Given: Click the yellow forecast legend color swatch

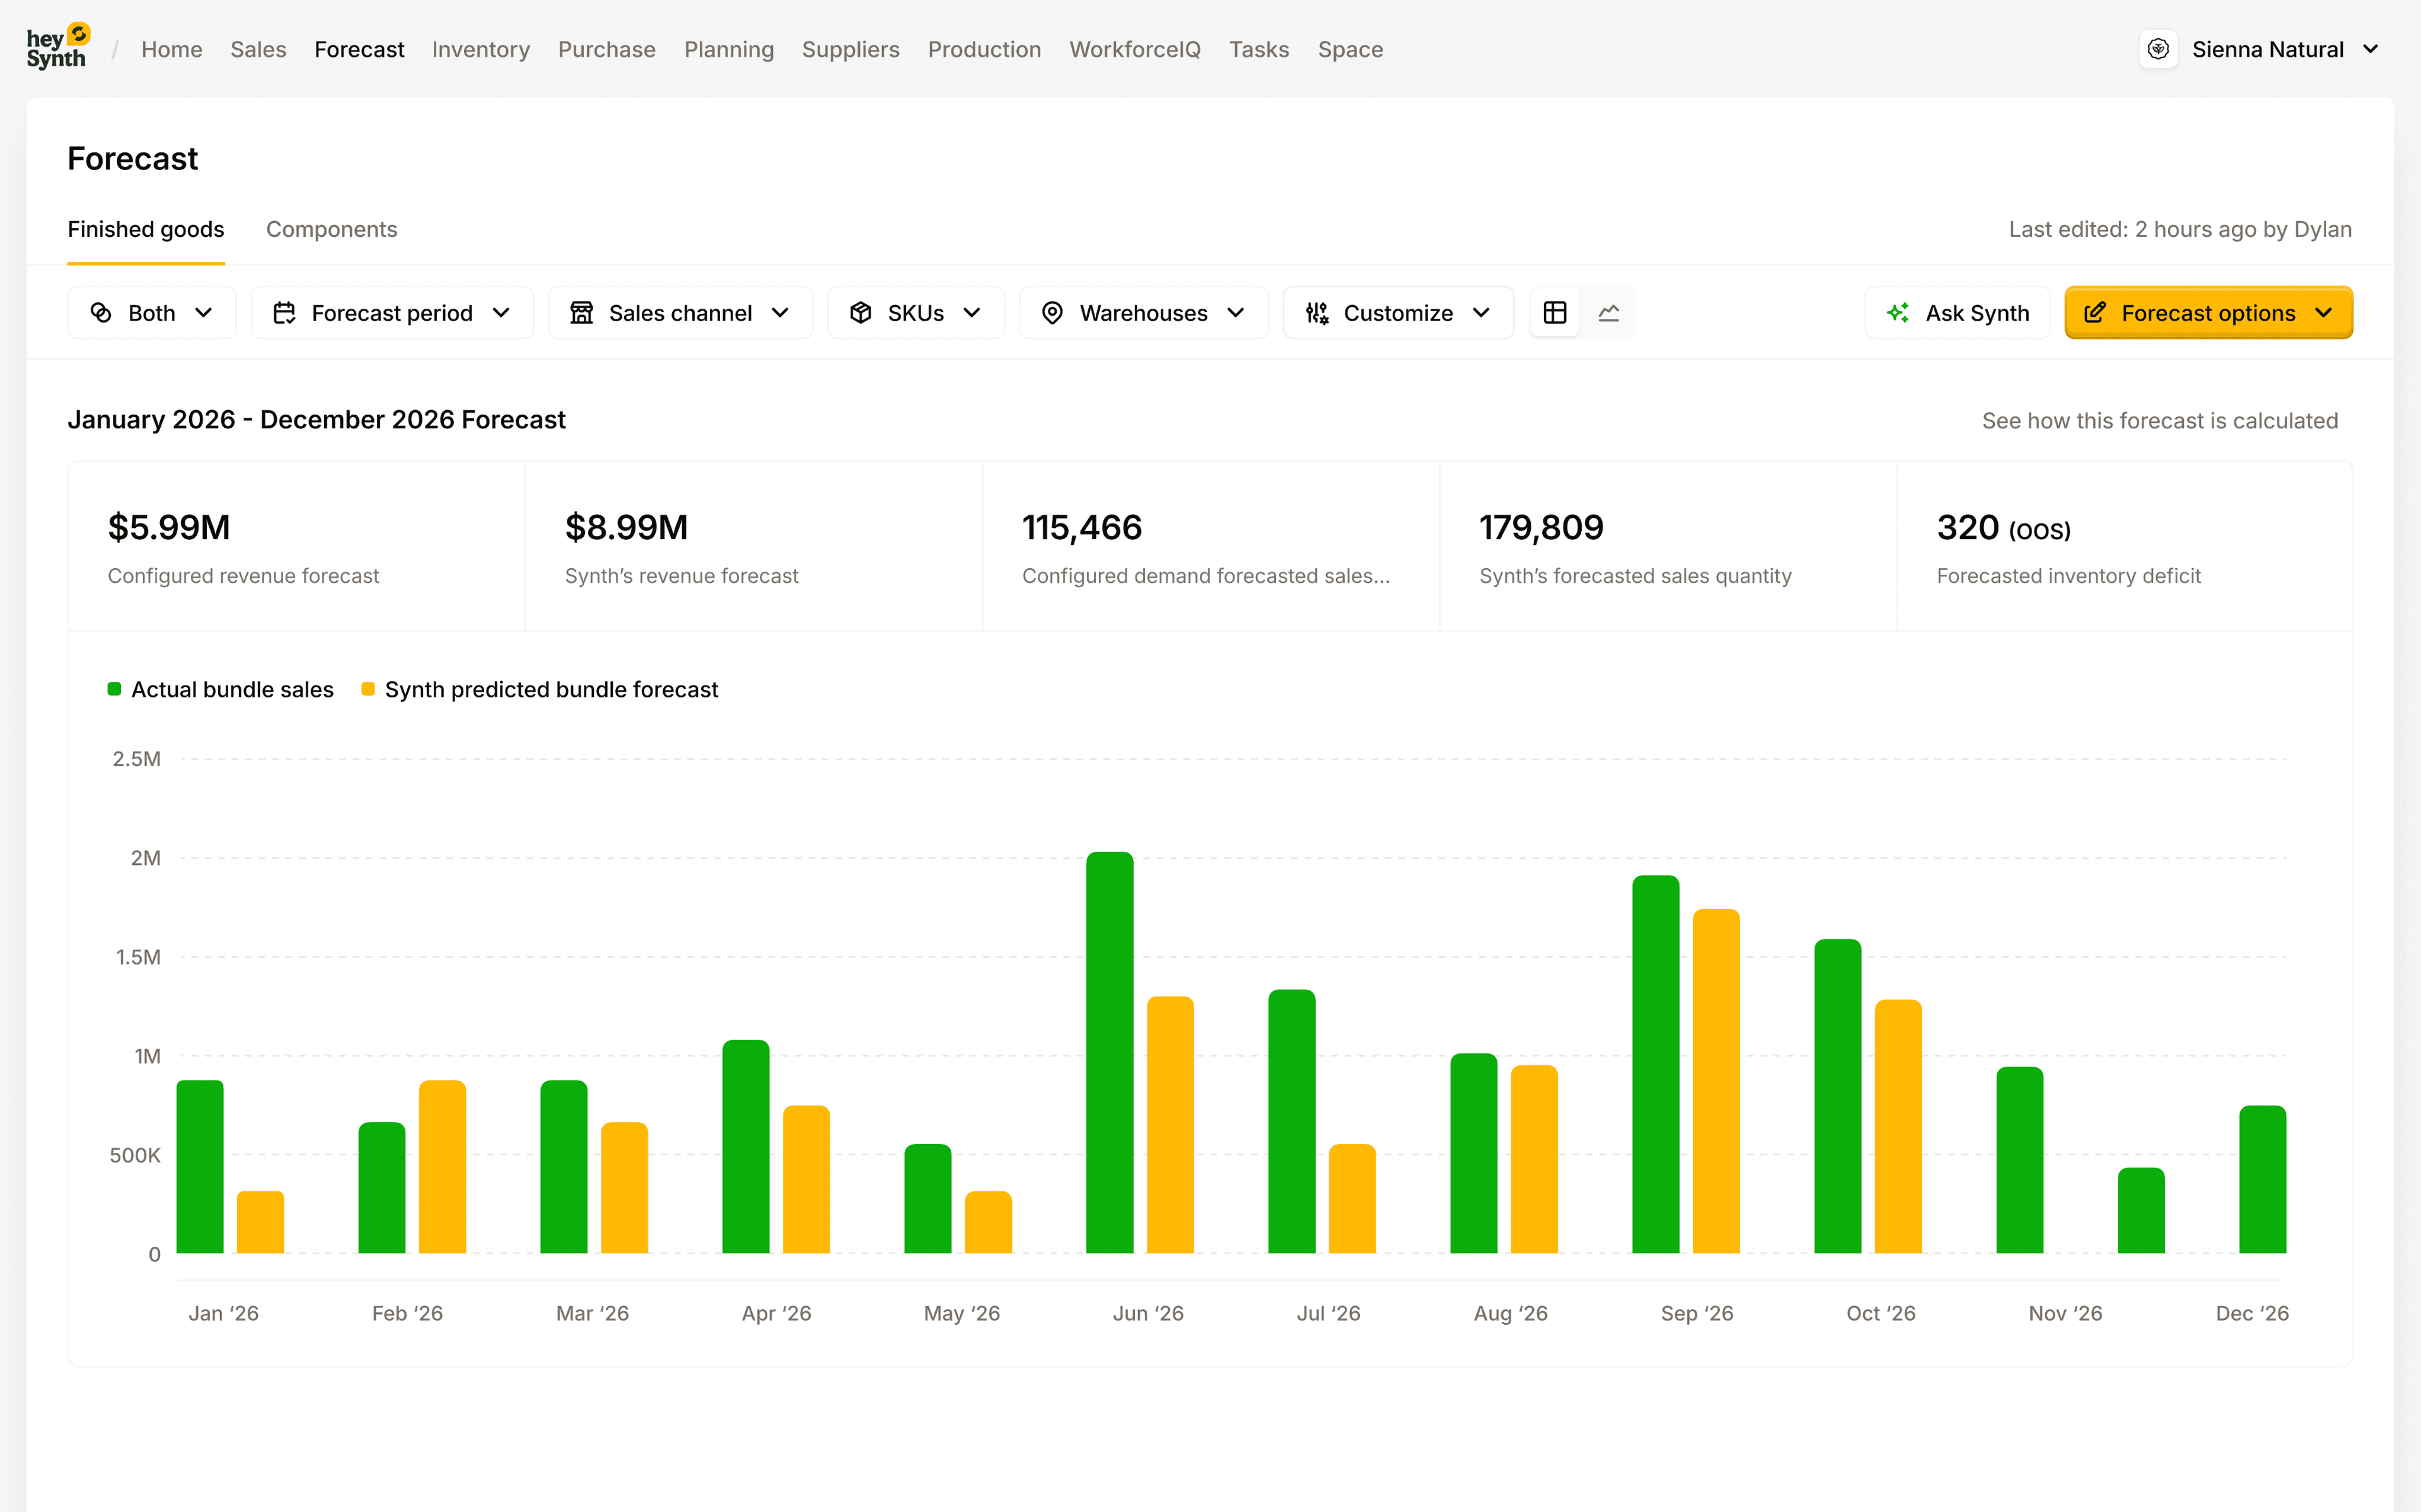Looking at the screenshot, I should 368,689.
